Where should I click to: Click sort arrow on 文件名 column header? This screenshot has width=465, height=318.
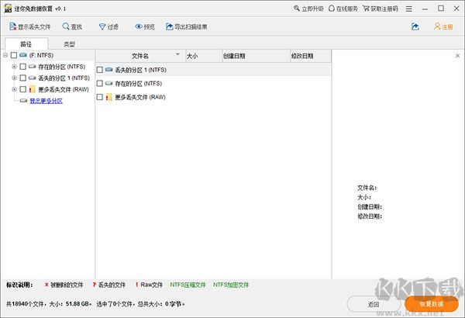[x=177, y=54]
